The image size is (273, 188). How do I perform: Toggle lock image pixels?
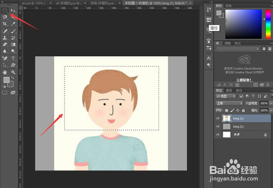coord(232,110)
